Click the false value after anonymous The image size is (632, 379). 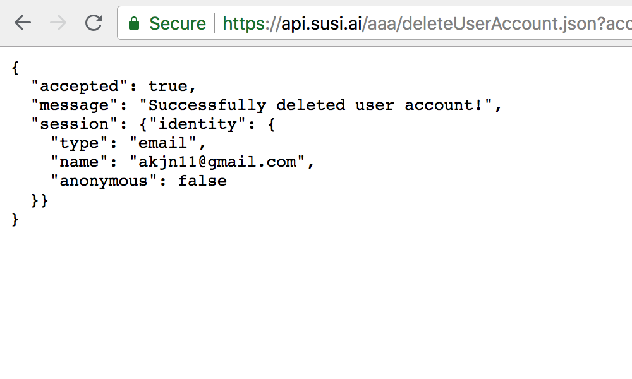pos(202,181)
